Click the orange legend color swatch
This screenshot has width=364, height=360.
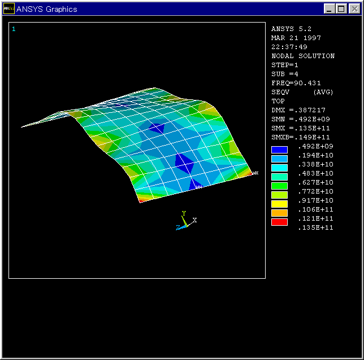(x=279, y=213)
